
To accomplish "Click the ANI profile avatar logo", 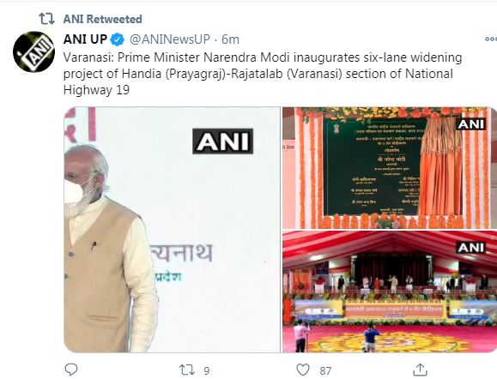I will point(33,51).
